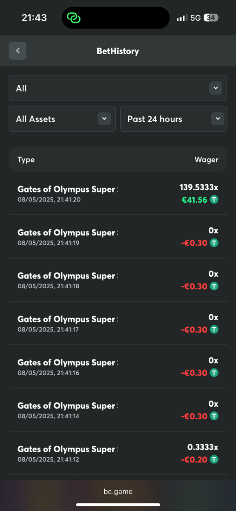Open the 0.3333x bet from 21:41:12
The height and width of the screenshot is (511, 236).
coord(118,453)
